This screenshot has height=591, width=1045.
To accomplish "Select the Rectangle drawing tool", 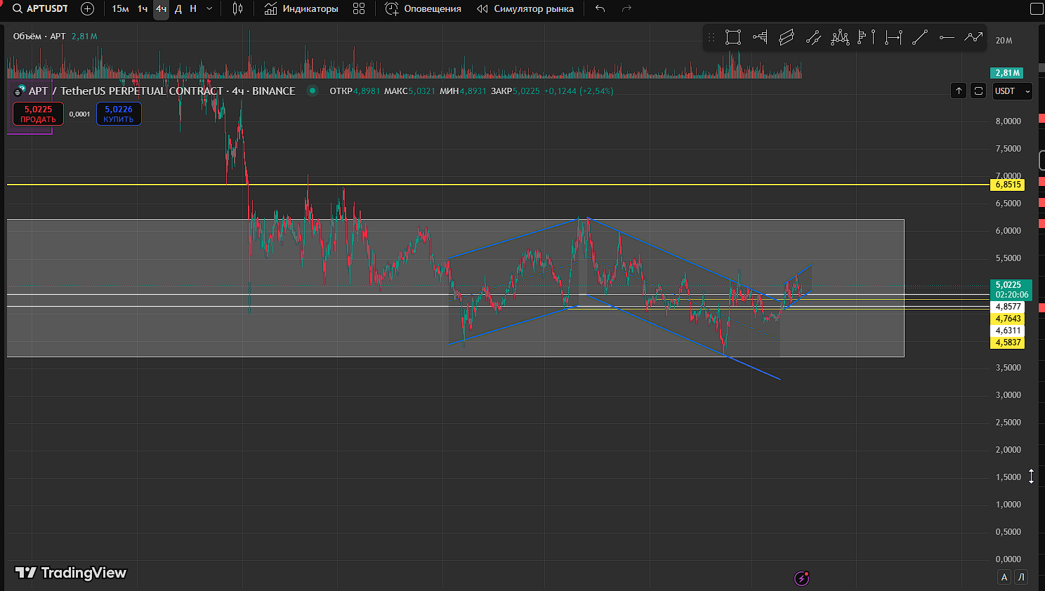I will (x=733, y=37).
